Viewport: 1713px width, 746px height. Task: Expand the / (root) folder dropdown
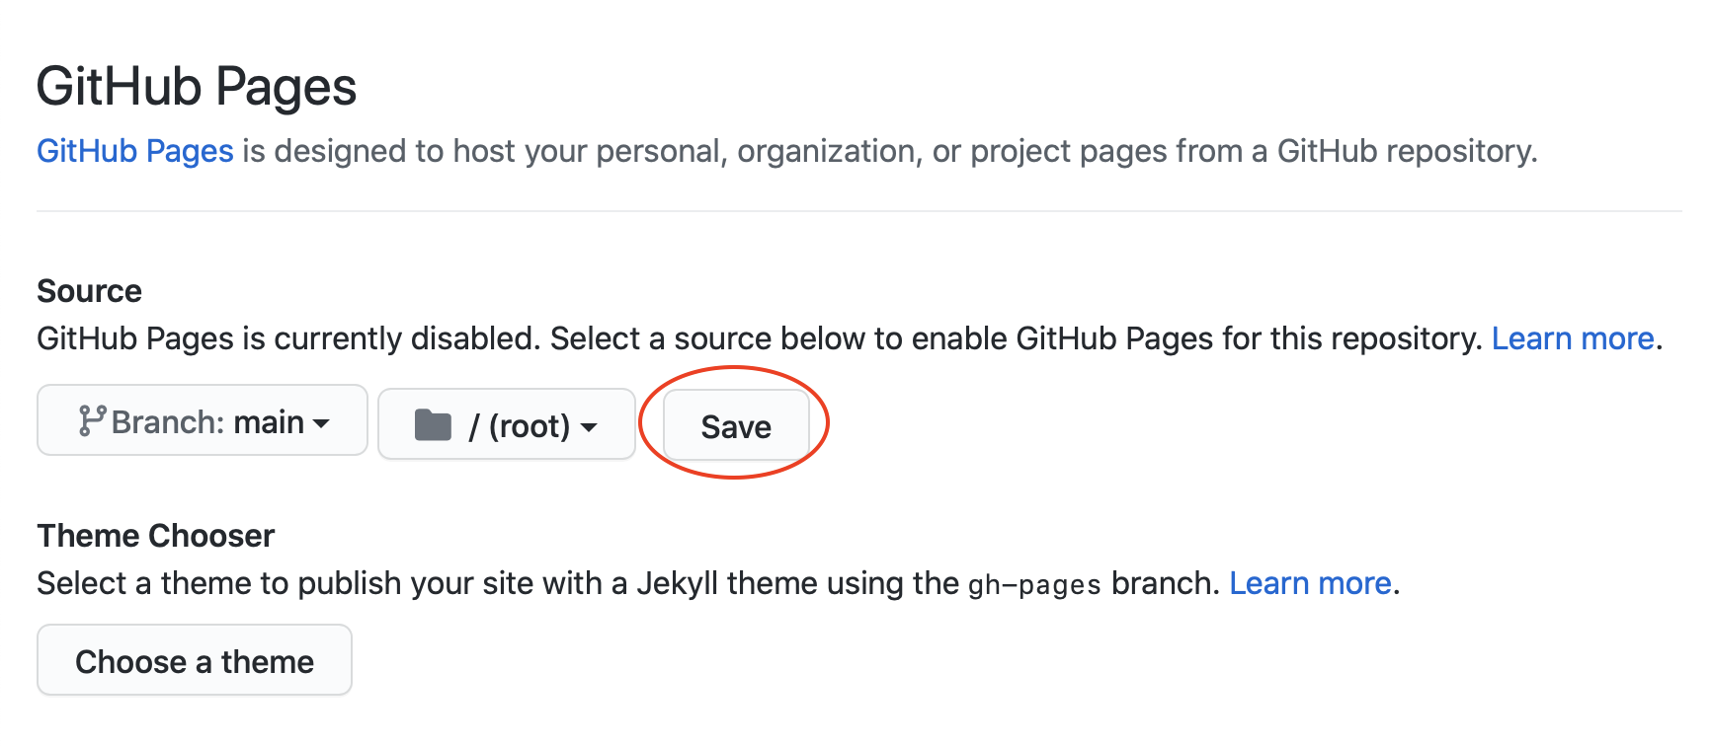pyautogui.click(x=506, y=425)
